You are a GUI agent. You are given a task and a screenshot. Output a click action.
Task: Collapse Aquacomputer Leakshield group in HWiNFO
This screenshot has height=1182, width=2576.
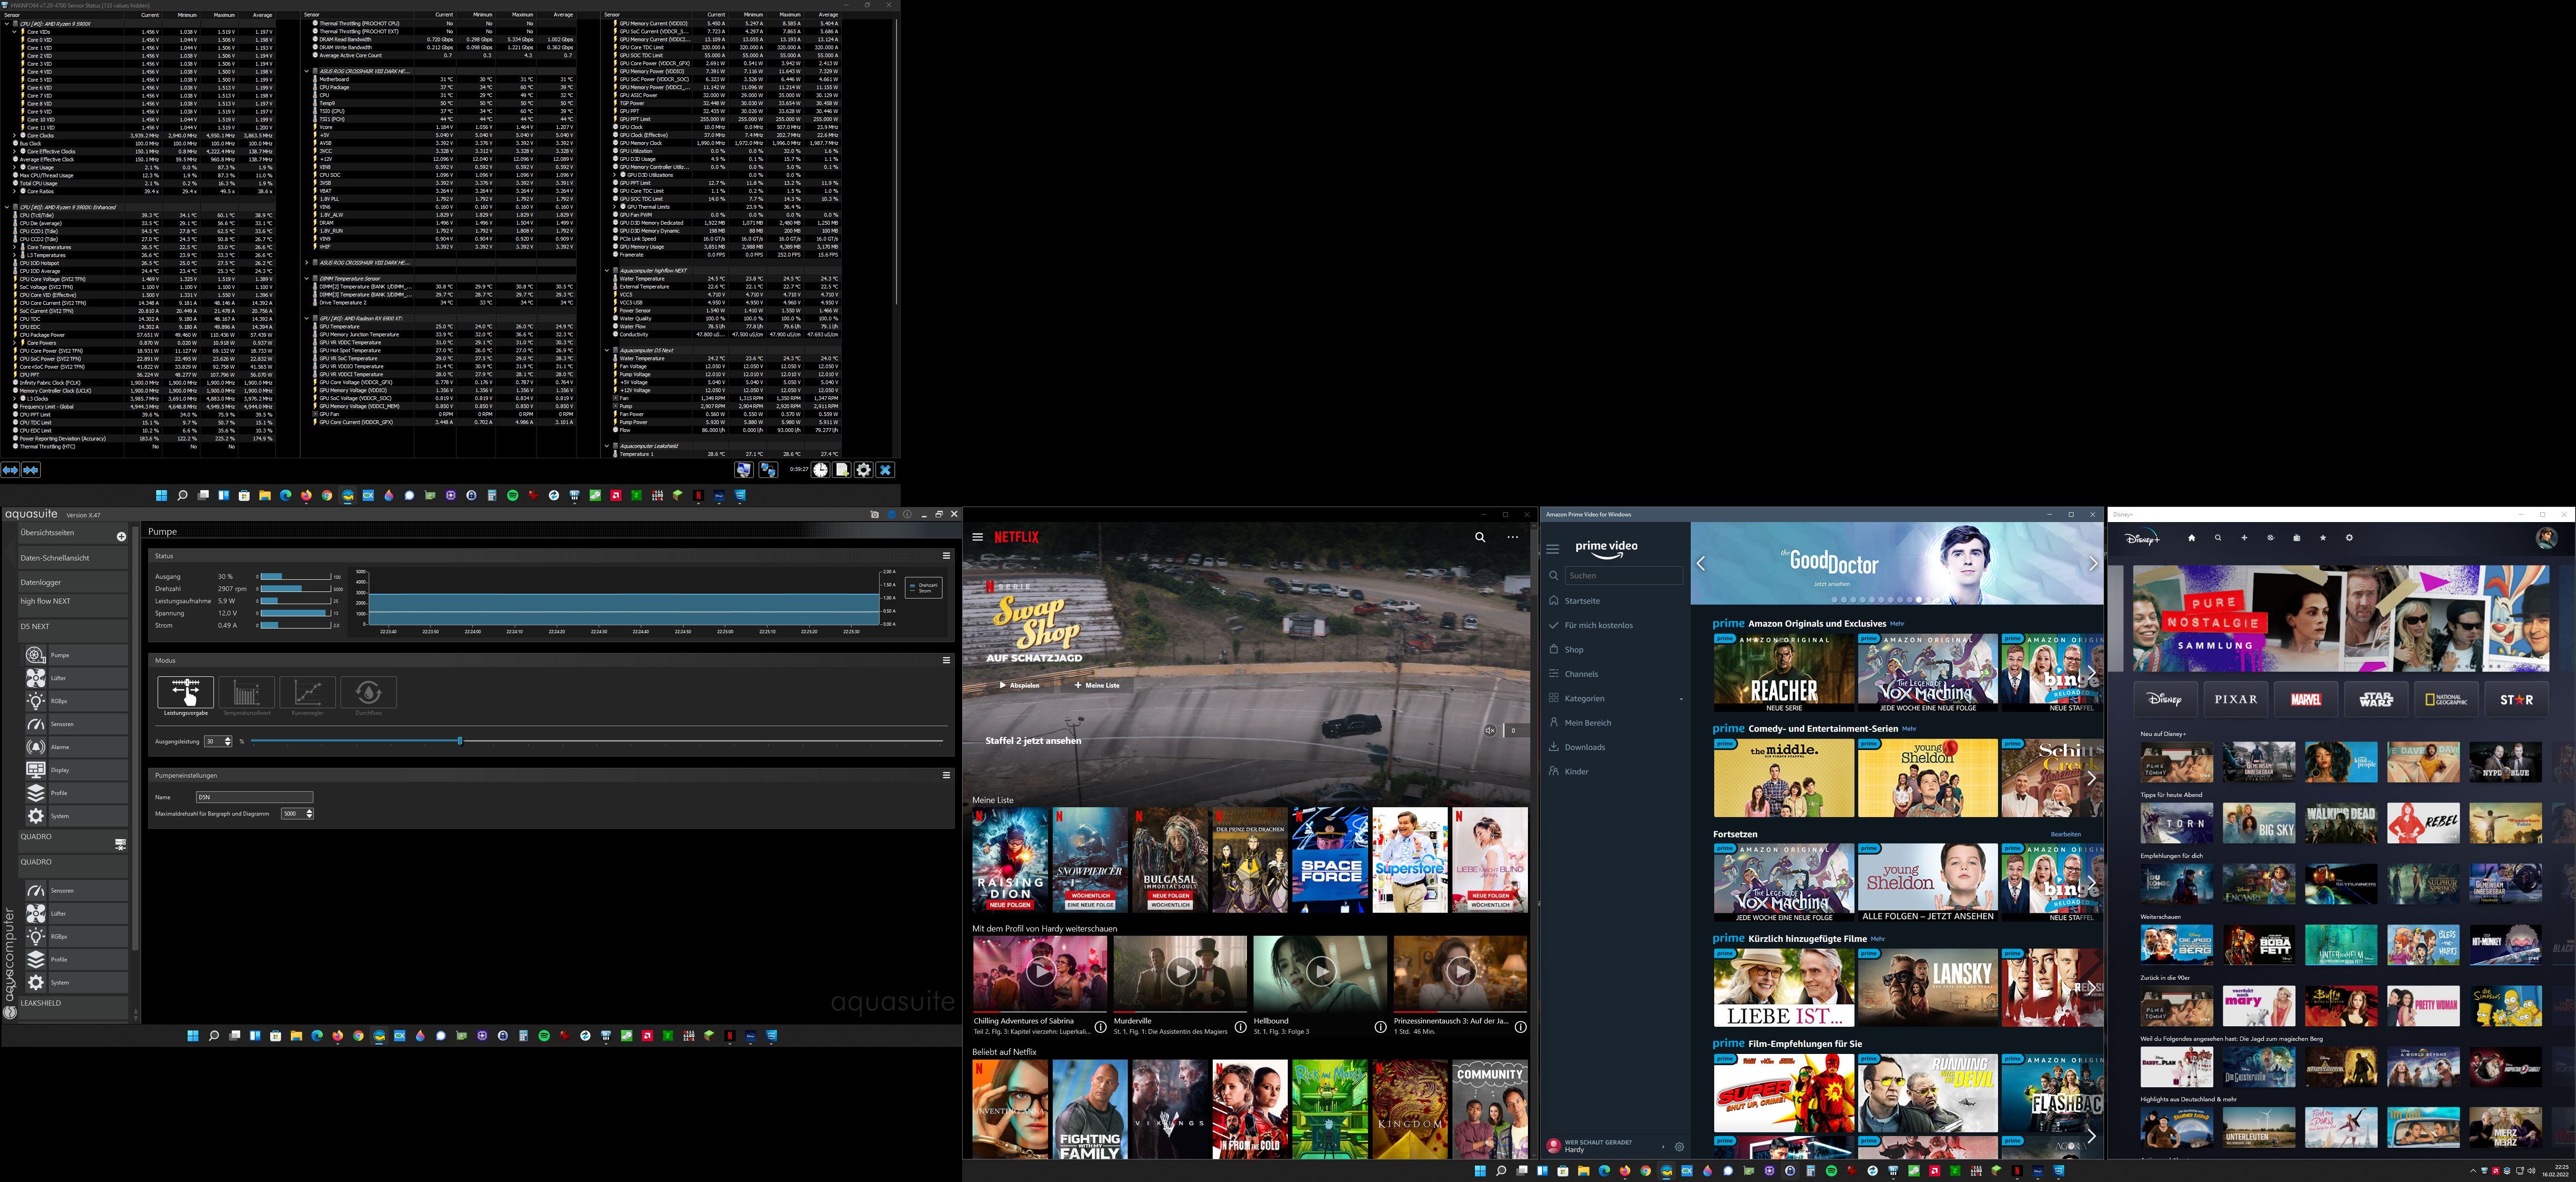tap(606, 446)
